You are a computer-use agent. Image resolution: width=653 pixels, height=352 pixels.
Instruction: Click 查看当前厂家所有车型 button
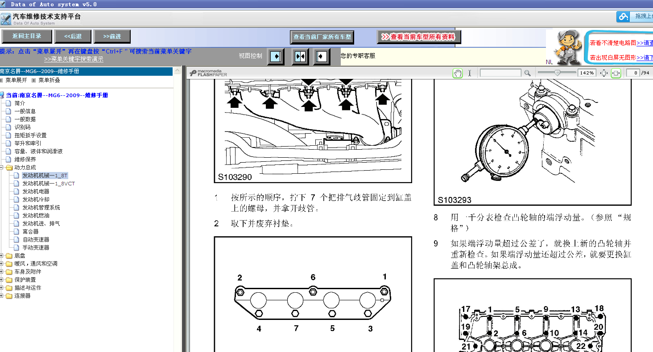pyautogui.click(x=322, y=37)
